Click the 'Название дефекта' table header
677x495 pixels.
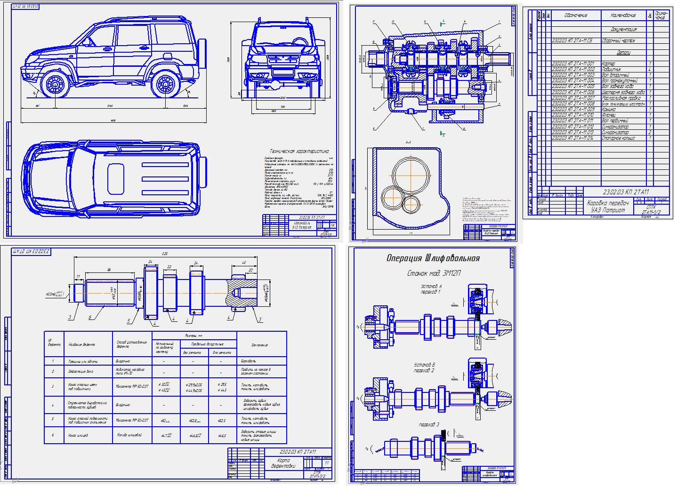click(82, 345)
